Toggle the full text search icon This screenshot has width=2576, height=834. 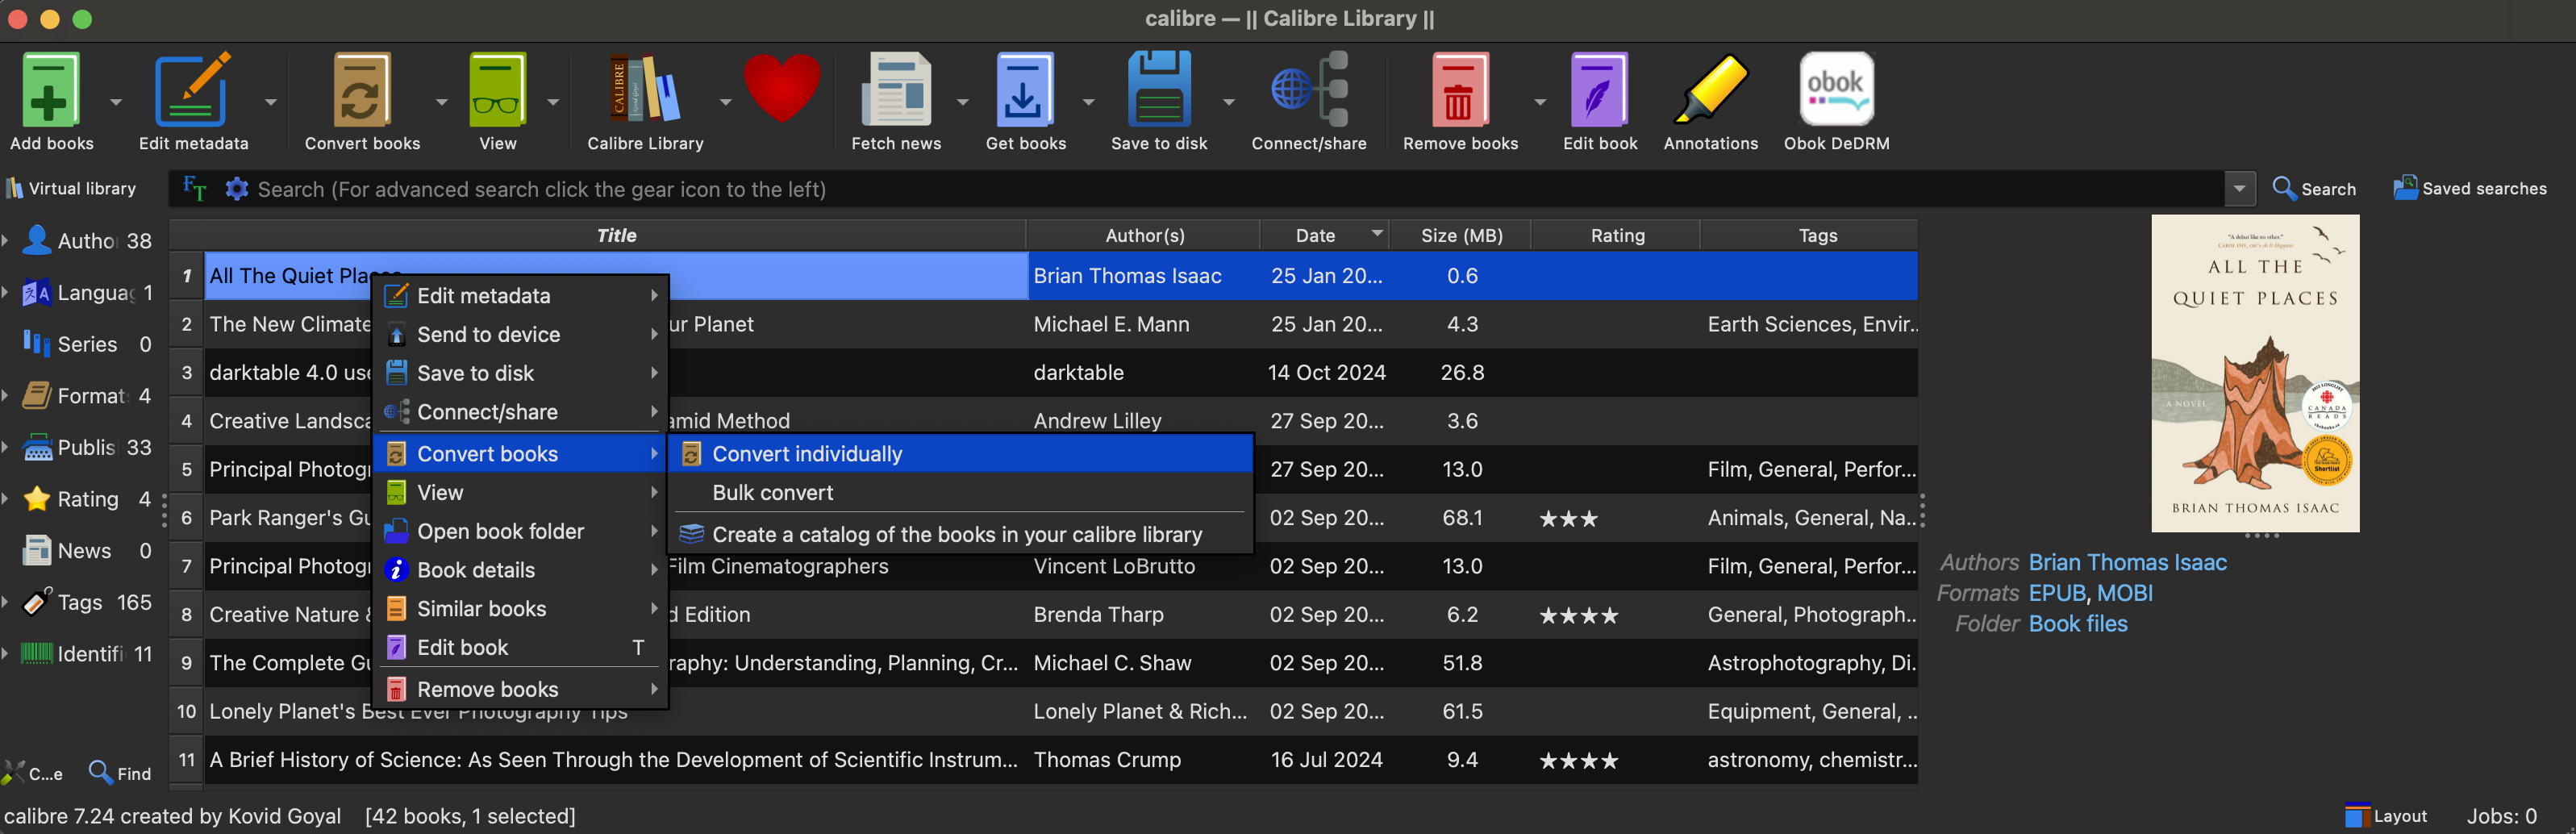(195, 189)
